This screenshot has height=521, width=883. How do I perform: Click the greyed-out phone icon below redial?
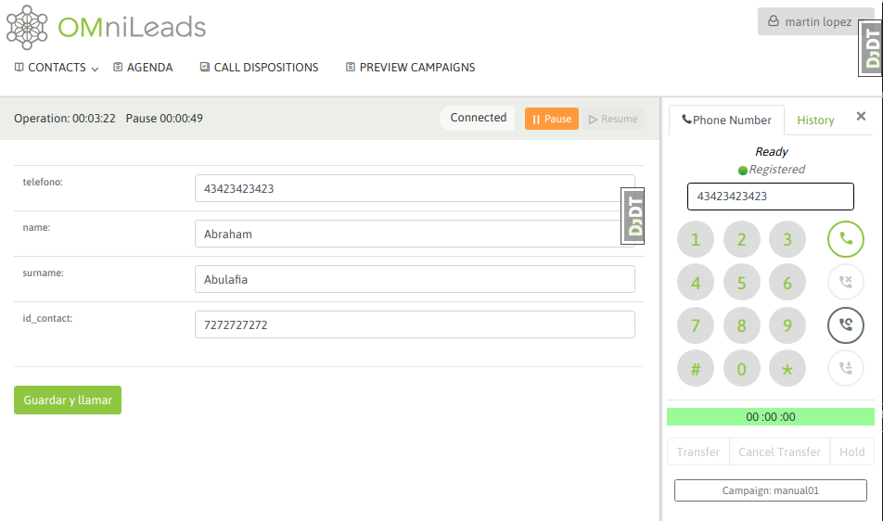tap(845, 368)
